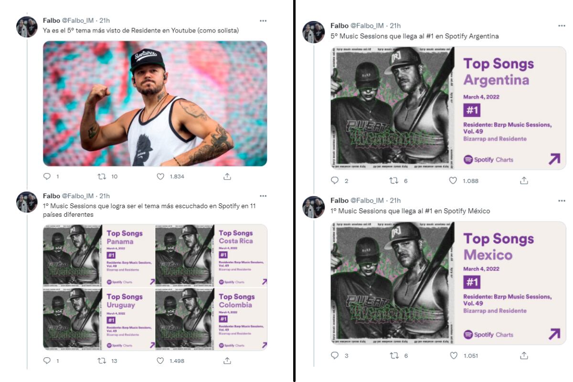Retweet the Spotify México tweet

pyautogui.click(x=394, y=355)
